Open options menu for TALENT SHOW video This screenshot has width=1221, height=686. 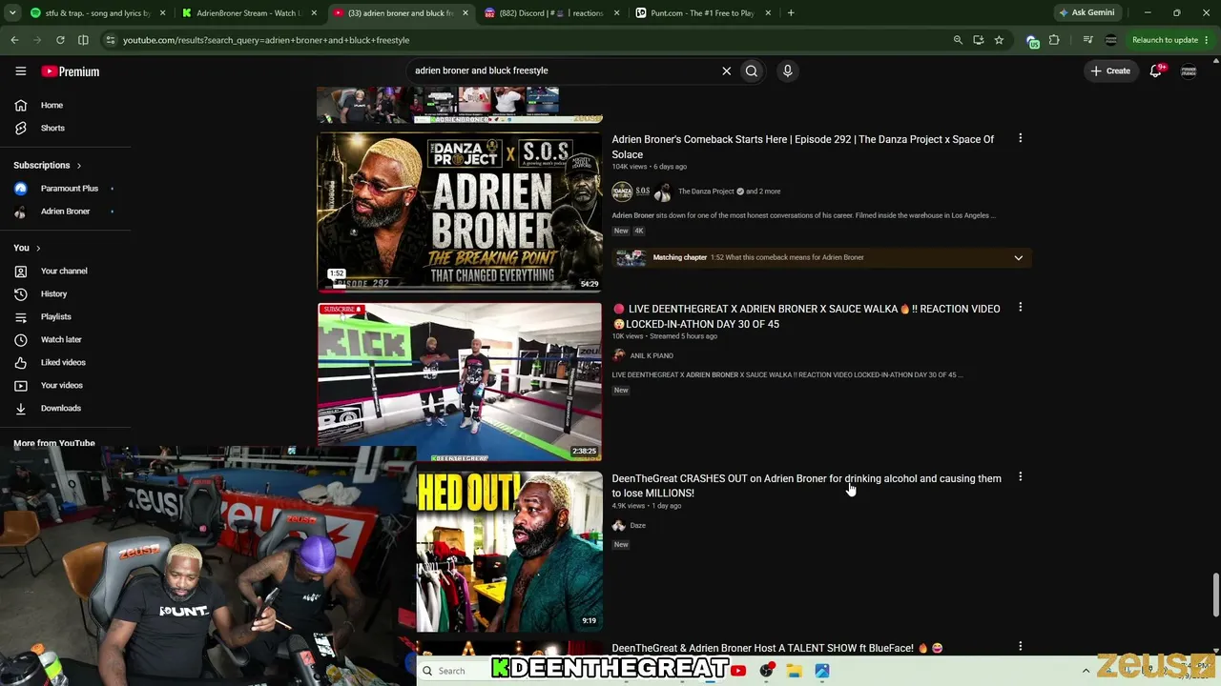coord(1020,646)
